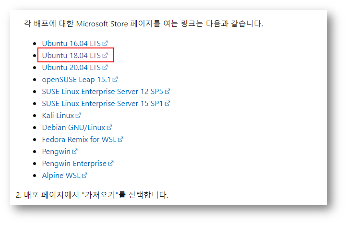The image size is (347, 225).
Task: Click external-link icon beside Alpine WSL
Action: [x=84, y=175]
